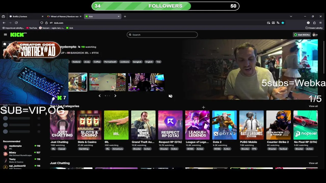
Task: Open the Respect RP (GTA) category card
Action: (x=170, y=125)
